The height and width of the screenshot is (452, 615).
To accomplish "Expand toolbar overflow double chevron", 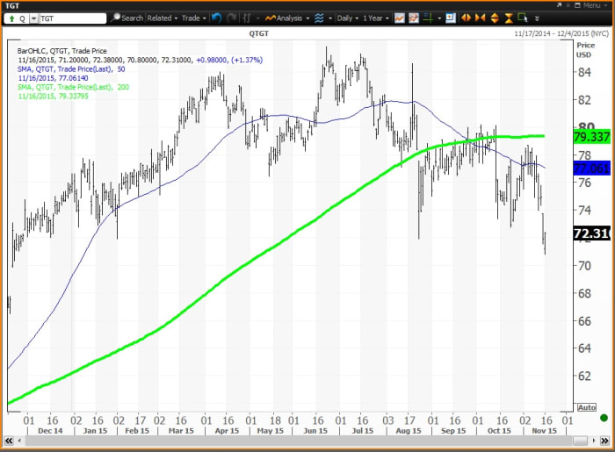I will (x=537, y=18).
